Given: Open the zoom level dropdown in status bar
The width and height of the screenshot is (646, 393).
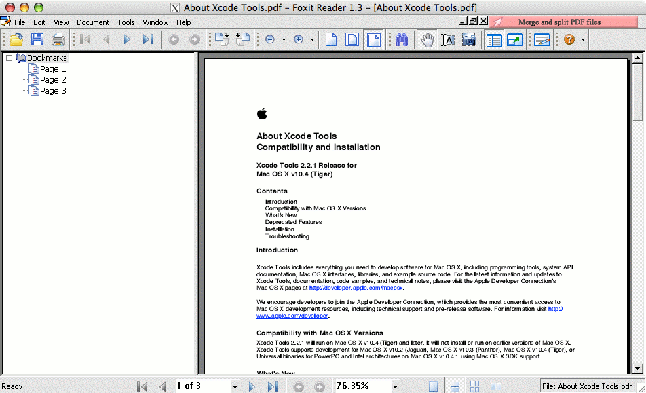Looking at the screenshot, I should coord(394,386).
